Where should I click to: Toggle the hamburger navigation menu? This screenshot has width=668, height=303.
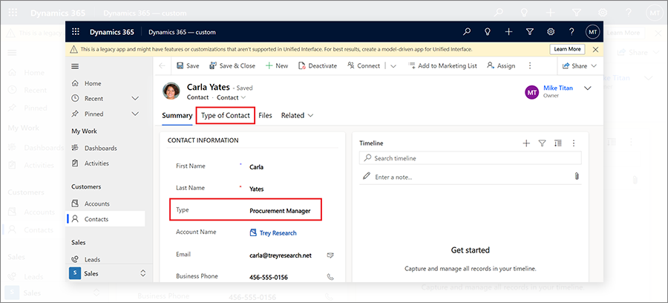coord(75,66)
